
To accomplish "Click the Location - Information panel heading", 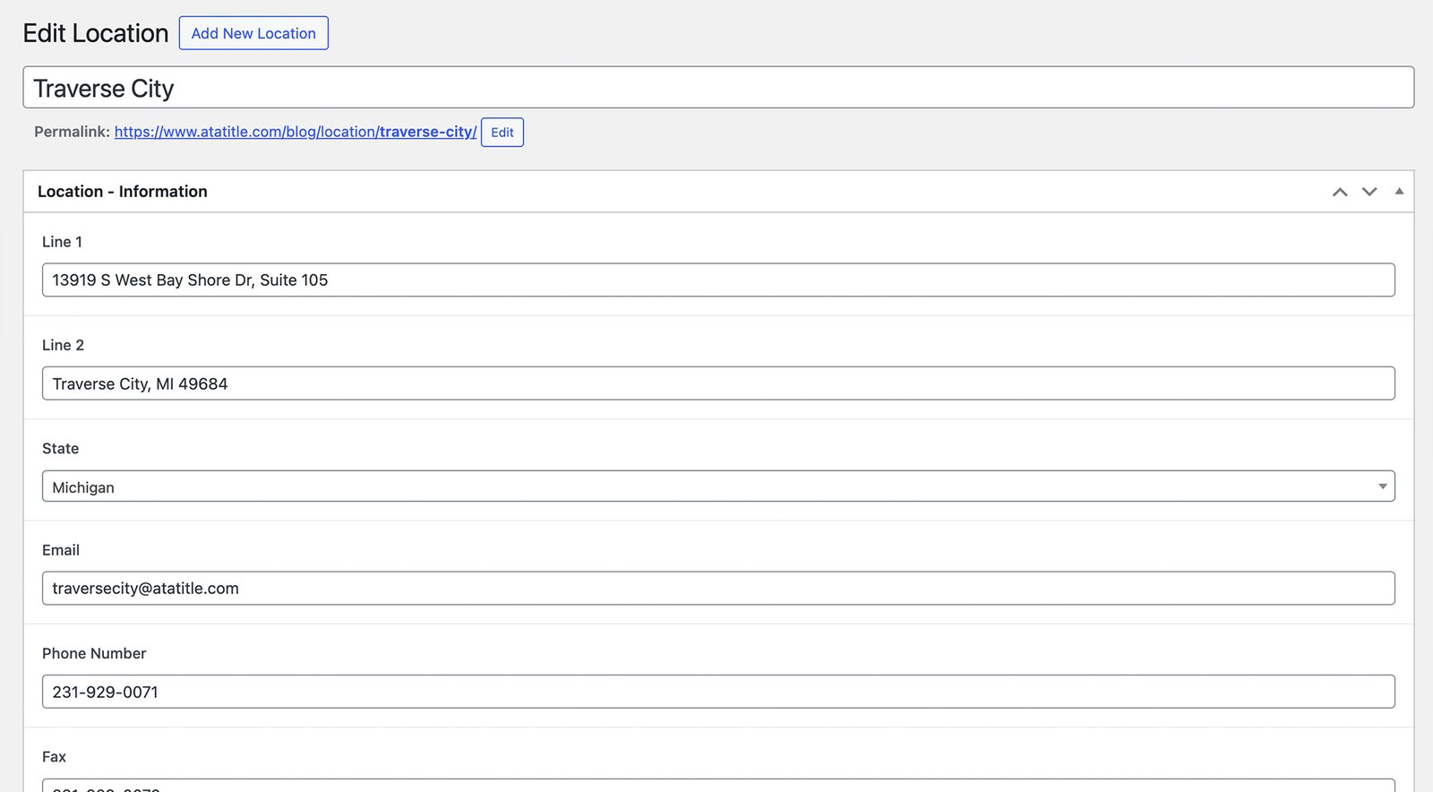I will click(123, 192).
